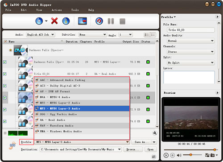Open the Channels Stereo dropdown
Screen dimensions: 223x162
[x=191, y=52]
